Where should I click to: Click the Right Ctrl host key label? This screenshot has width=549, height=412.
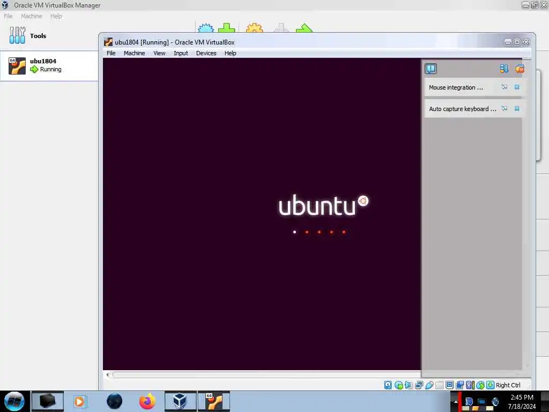pyautogui.click(x=508, y=385)
